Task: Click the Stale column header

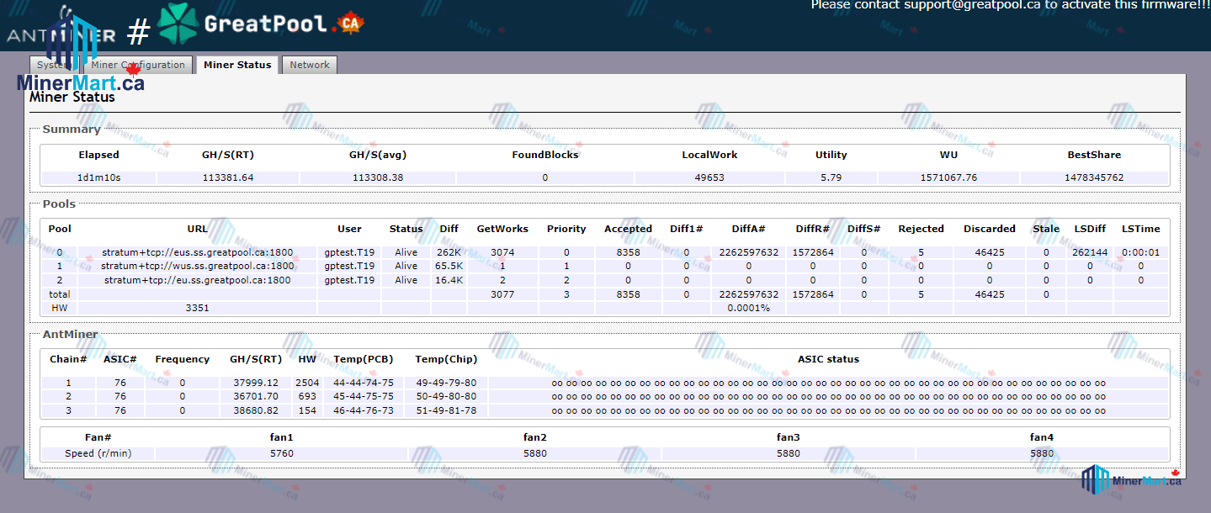Action: point(1046,229)
